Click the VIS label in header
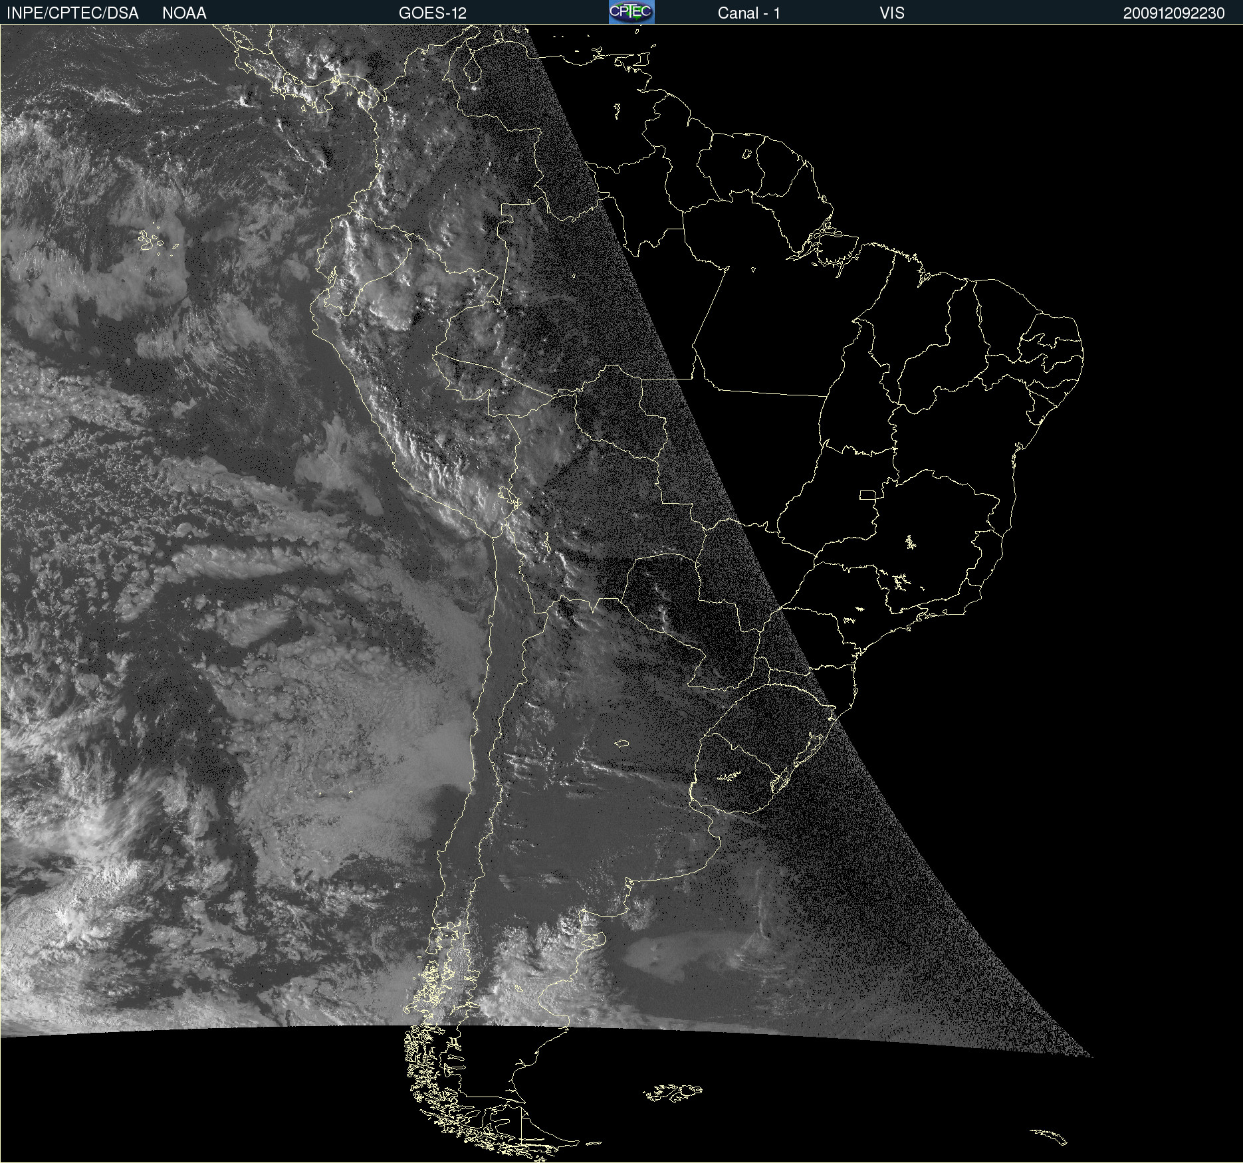 coord(892,13)
